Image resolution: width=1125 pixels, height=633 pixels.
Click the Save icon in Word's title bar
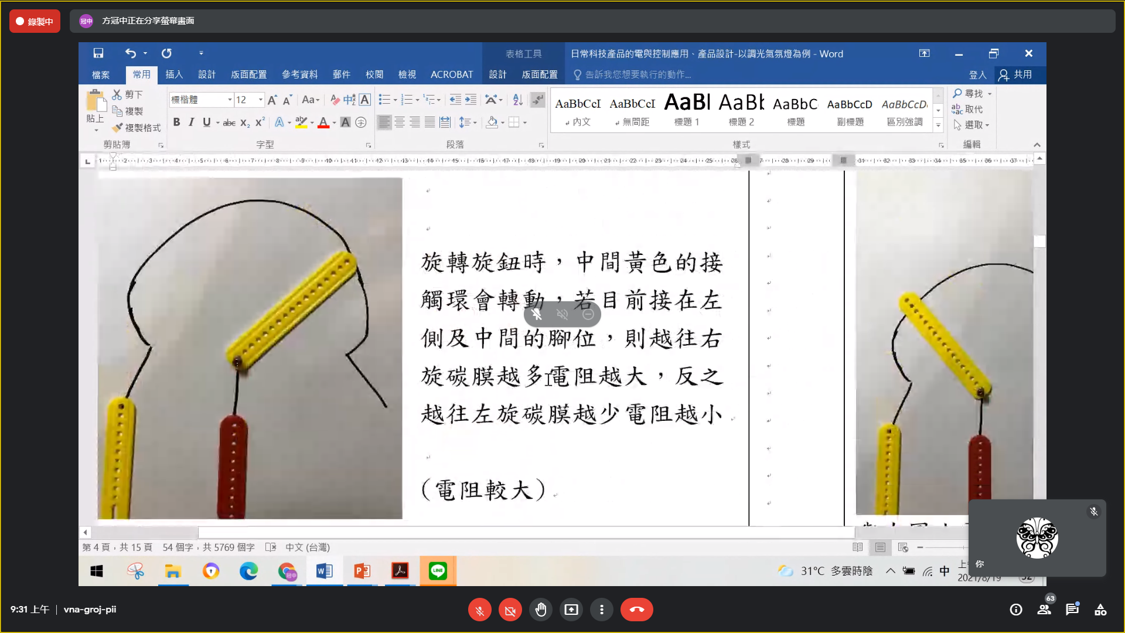(x=98, y=53)
